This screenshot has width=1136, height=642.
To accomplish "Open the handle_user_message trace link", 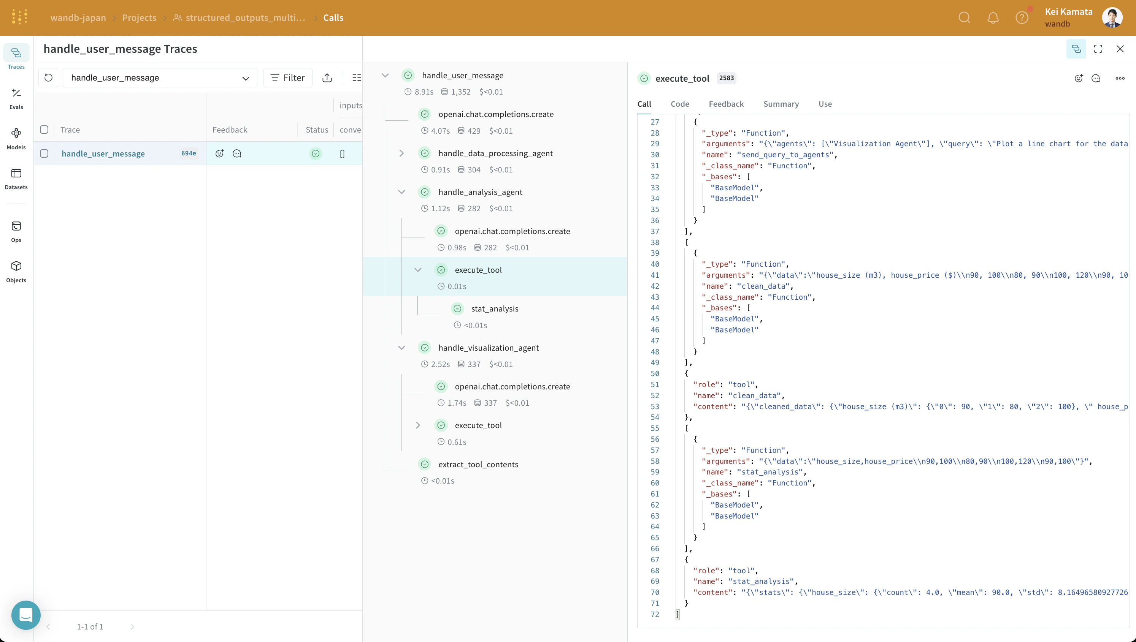I will (103, 153).
